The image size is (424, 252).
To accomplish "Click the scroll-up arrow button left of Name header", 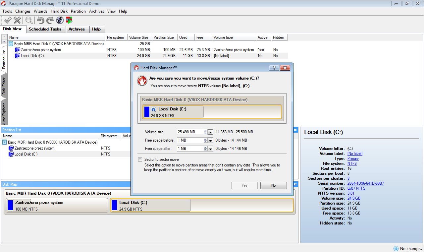I will pyautogui.click(x=4, y=36).
